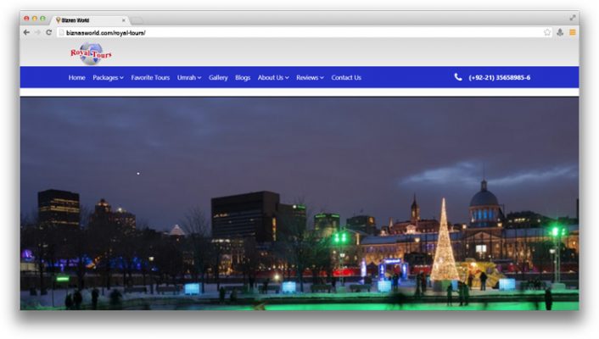This screenshot has width=599, height=339.
Task: Click the Royal Tours logo
Action: pos(90,53)
